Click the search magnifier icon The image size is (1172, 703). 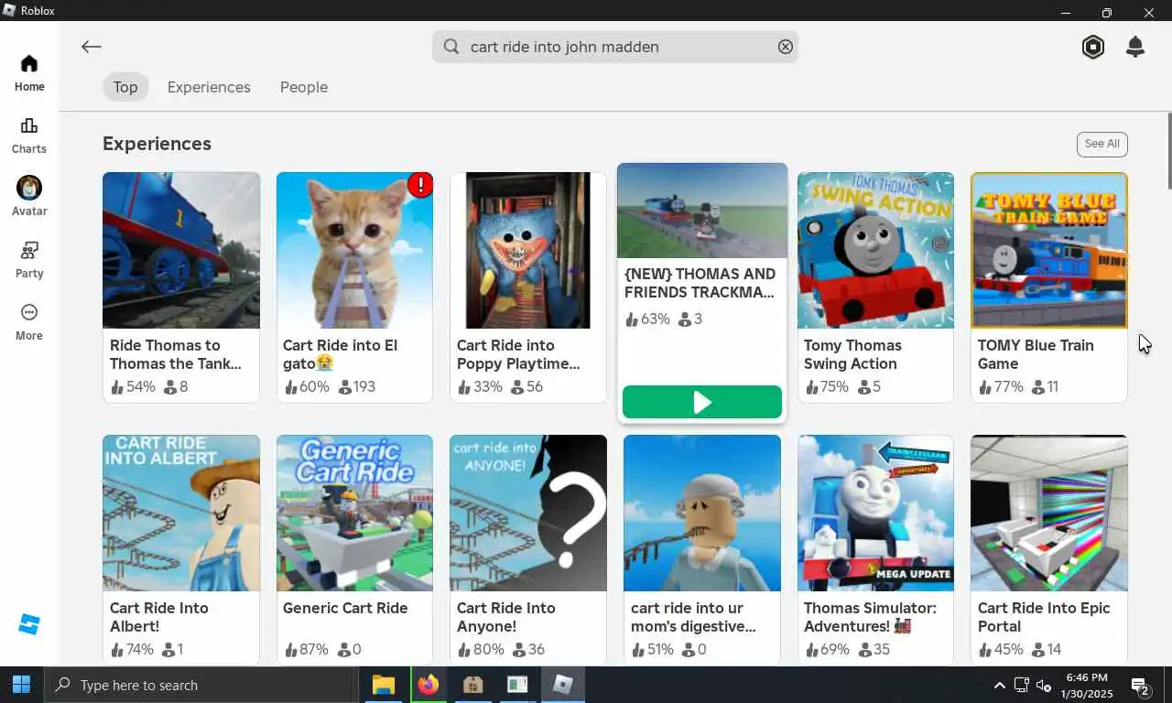pos(451,47)
